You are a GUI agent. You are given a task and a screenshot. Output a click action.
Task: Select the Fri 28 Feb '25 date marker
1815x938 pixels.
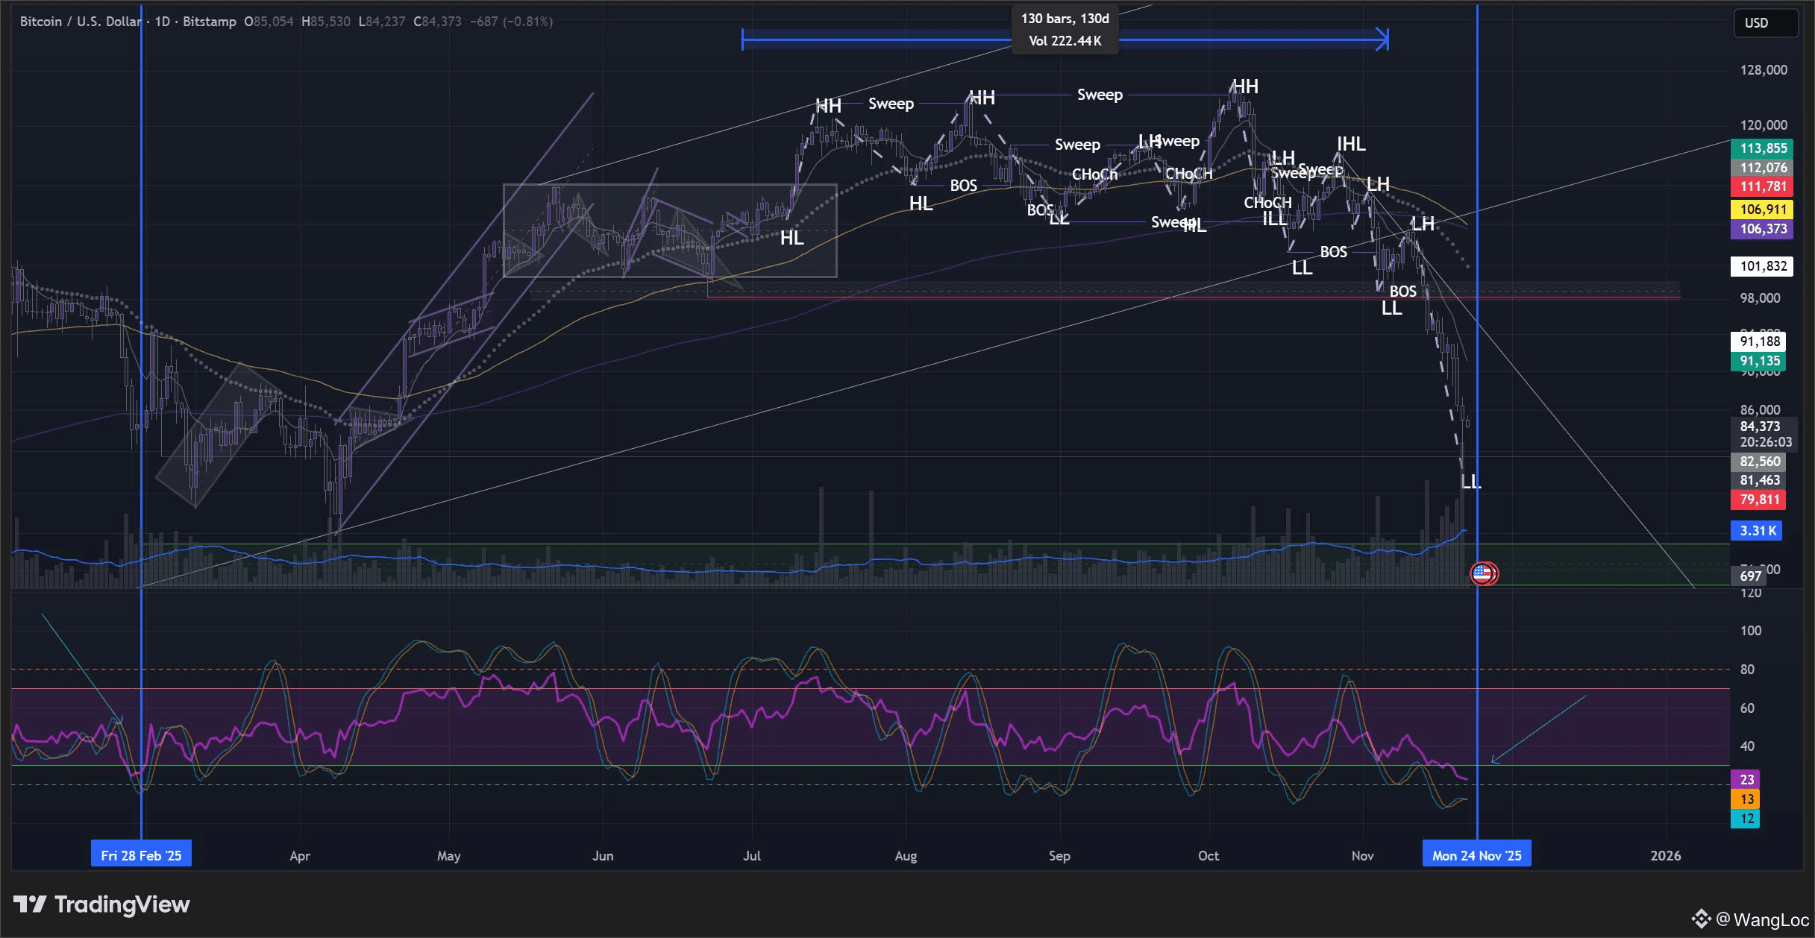pos(141,855)
